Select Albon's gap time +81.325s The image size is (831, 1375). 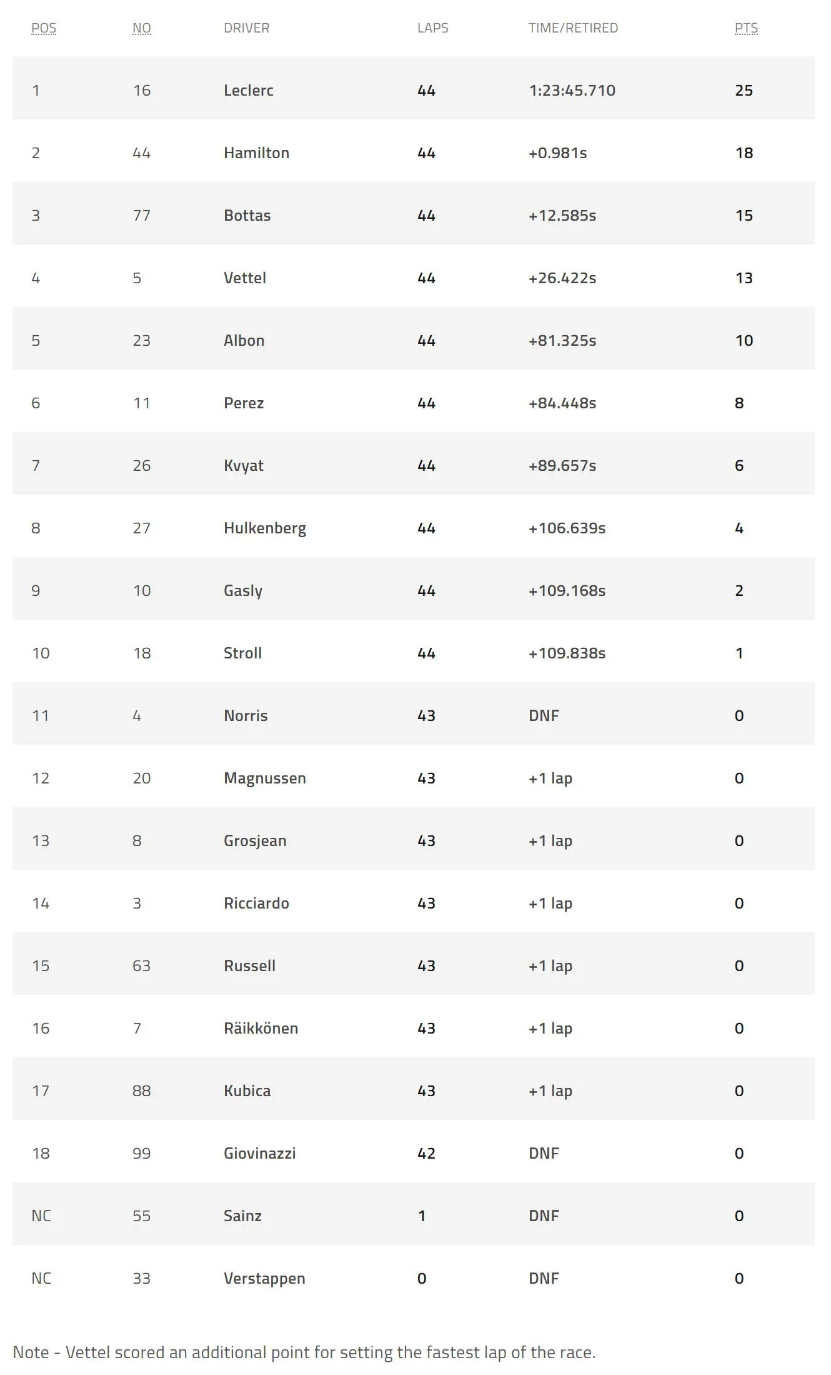pyautogui.click(x=562, y=341)
